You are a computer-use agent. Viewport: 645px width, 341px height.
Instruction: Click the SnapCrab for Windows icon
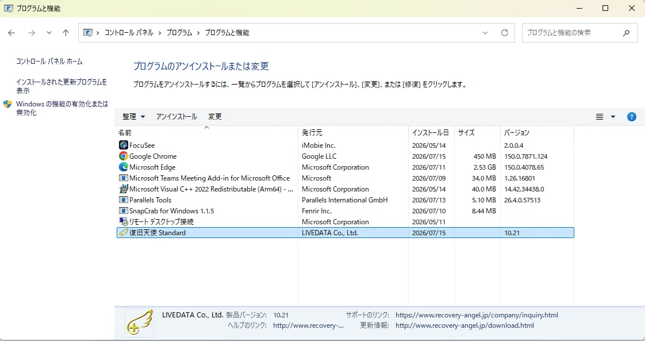[x=124, y=210]
